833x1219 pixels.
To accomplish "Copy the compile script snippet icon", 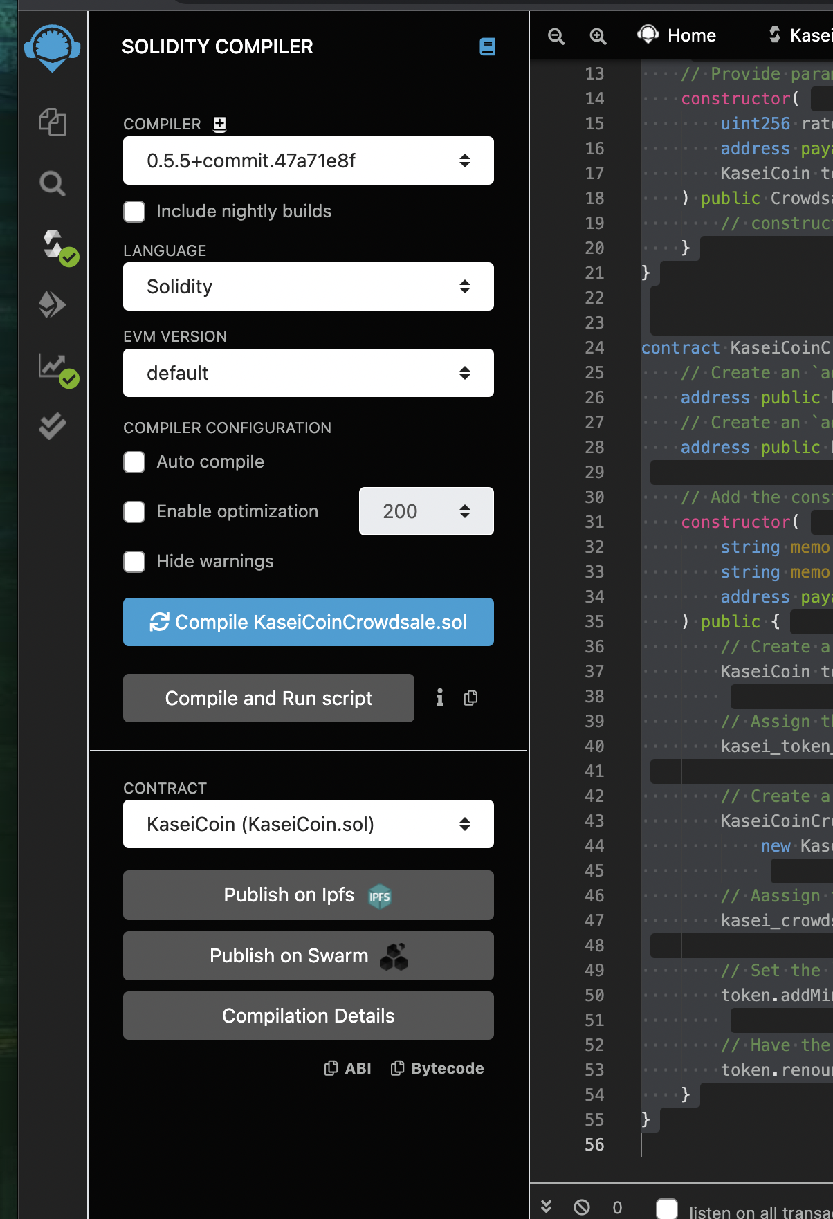I will (470, 697).
